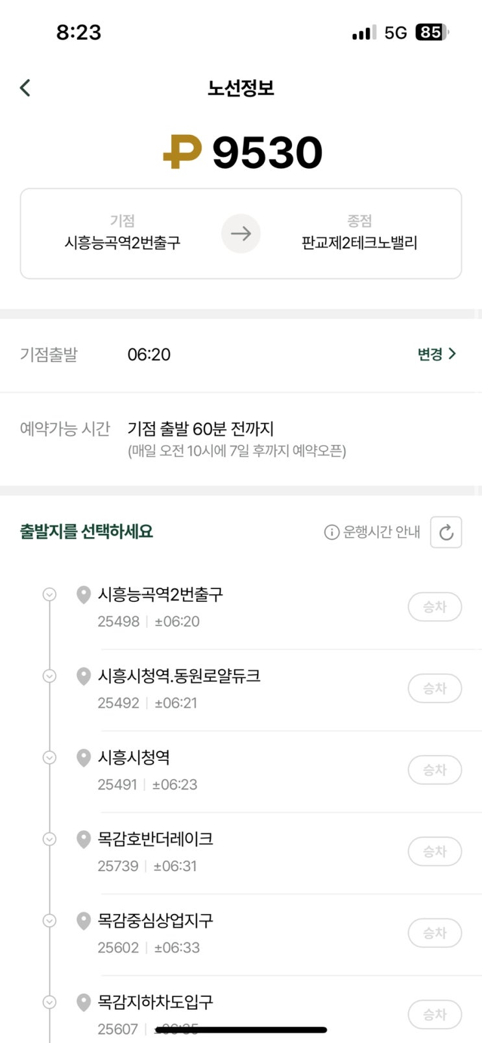
Task: Open 변경 to change departure time
Action: pos(437,354)
